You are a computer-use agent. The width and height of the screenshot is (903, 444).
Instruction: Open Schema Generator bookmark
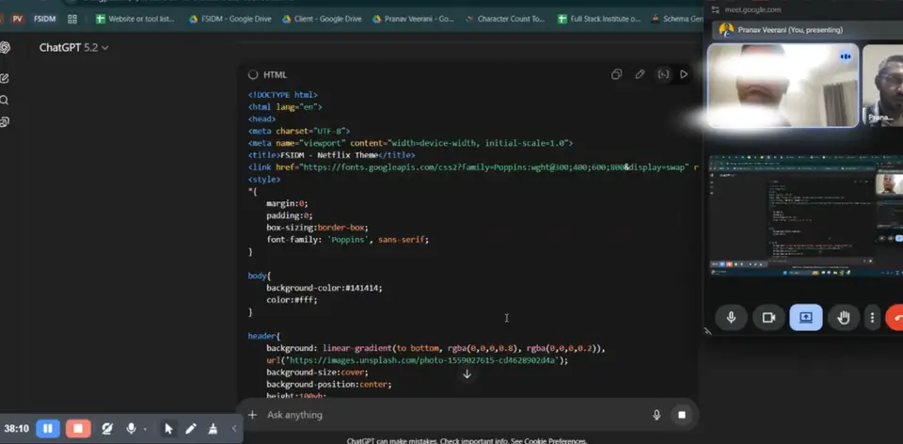pyautogui.click(x=676, y=19)
